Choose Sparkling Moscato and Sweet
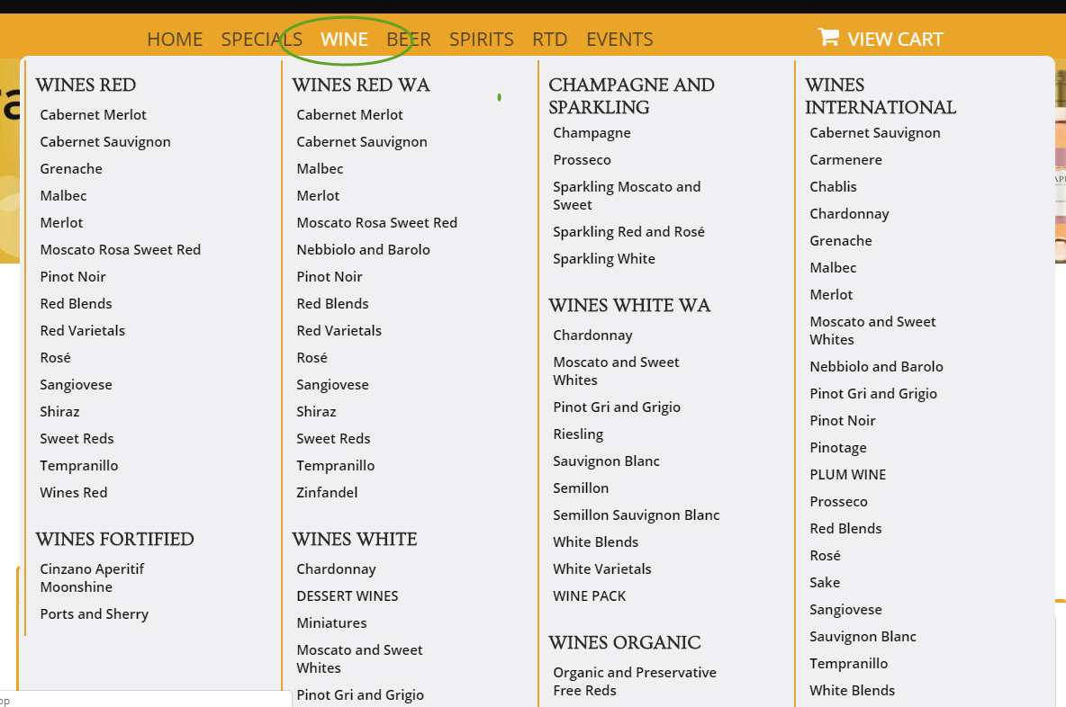 pos(626,195)
